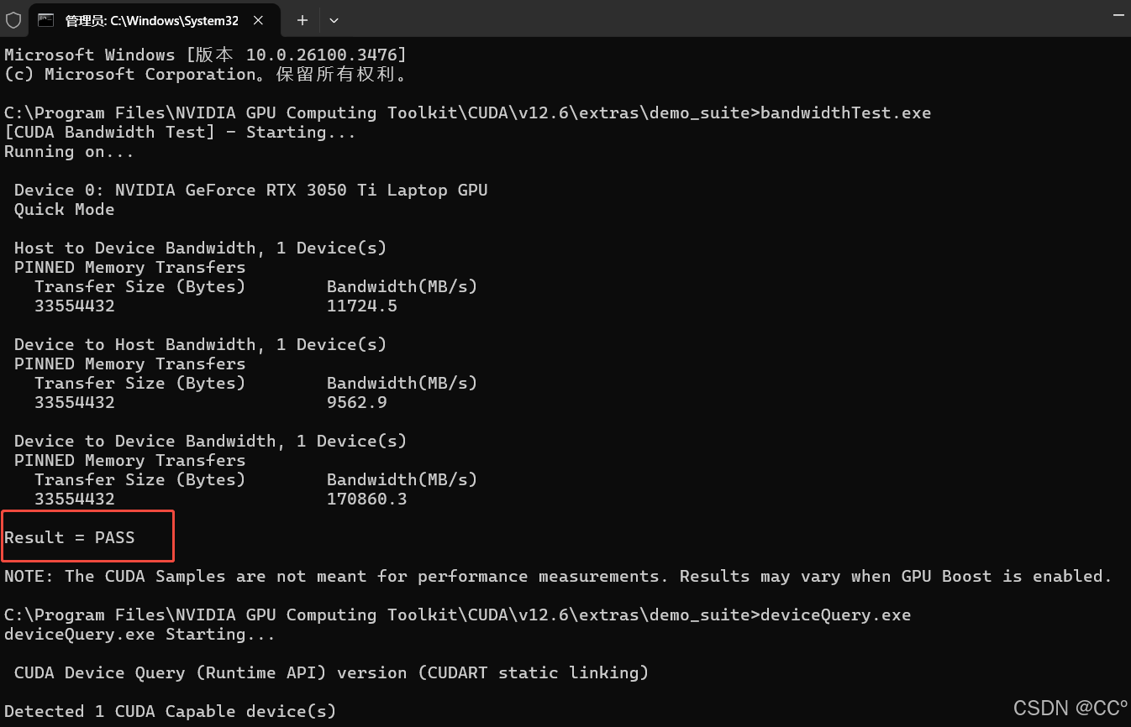Click the highlighted Result = PASS box
The height and width of the screenshot is (727, 1131).
87,536
